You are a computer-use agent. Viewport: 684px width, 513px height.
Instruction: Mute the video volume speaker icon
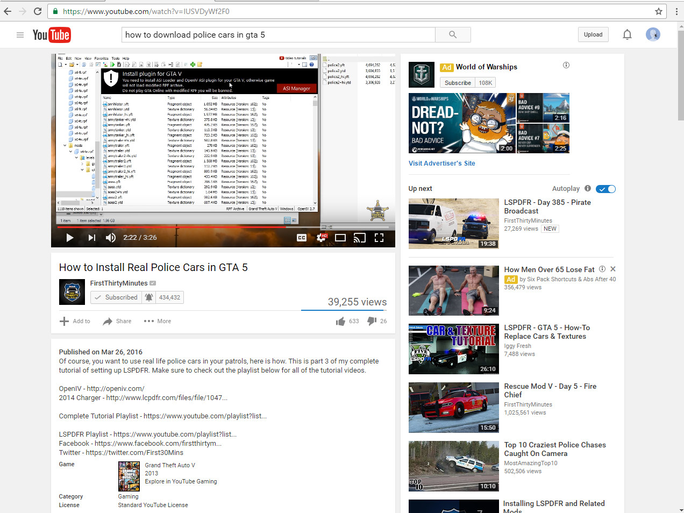[x=111, y=238]
